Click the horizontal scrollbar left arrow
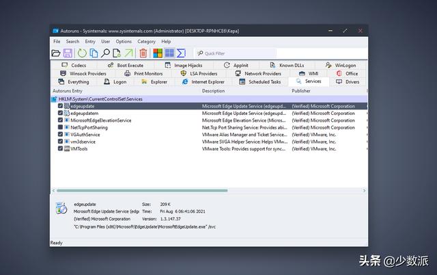 (x=53, y=191)
